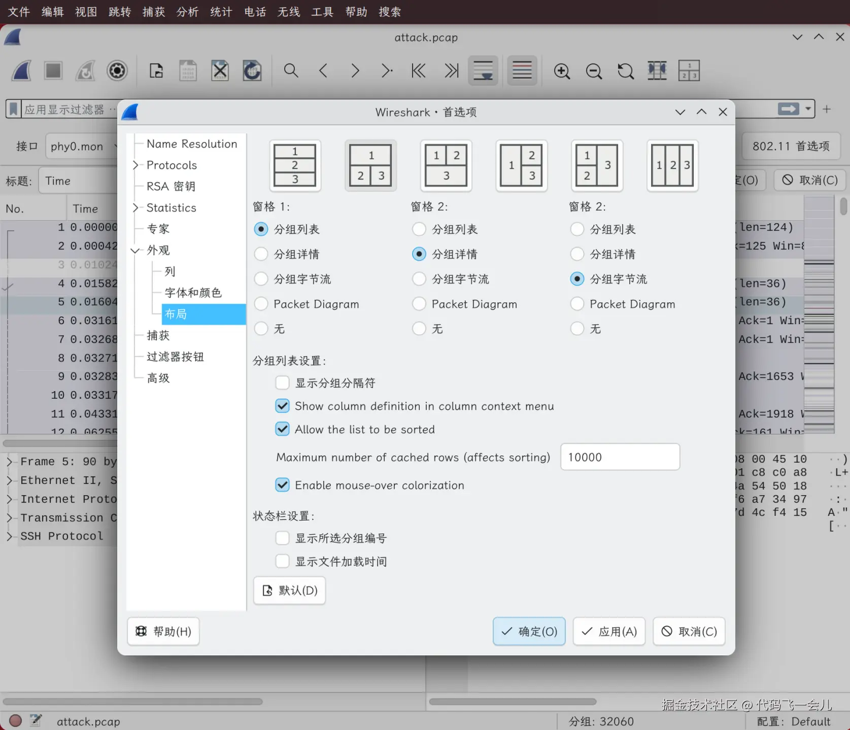850x730 pixels.
Task: Save this capture file icon
Action: click(x=188, y=71)
